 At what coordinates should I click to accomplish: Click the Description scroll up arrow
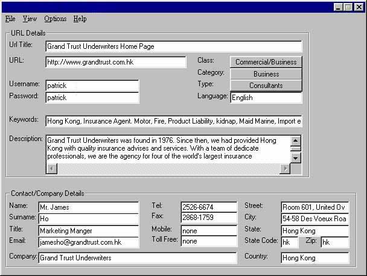click(295, 140)
